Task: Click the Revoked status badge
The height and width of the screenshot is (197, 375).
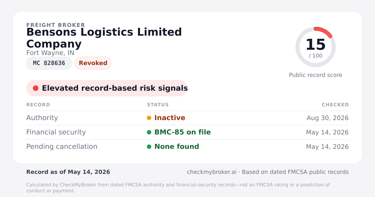Action: [x=93, y=63]
